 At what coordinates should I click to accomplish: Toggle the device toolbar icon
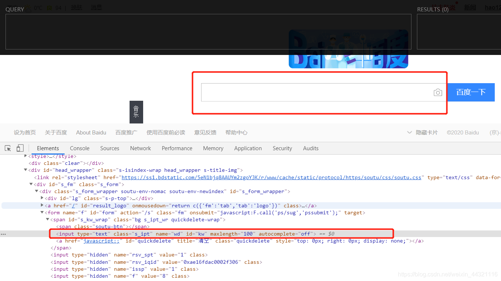click(20, 148)
